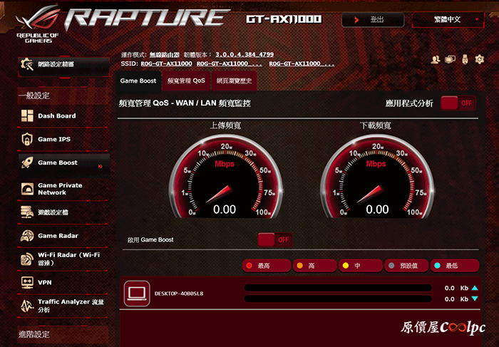
Task: Click firmware version 3.0.0.4.384_4799 link
Action: click(245, 54)
